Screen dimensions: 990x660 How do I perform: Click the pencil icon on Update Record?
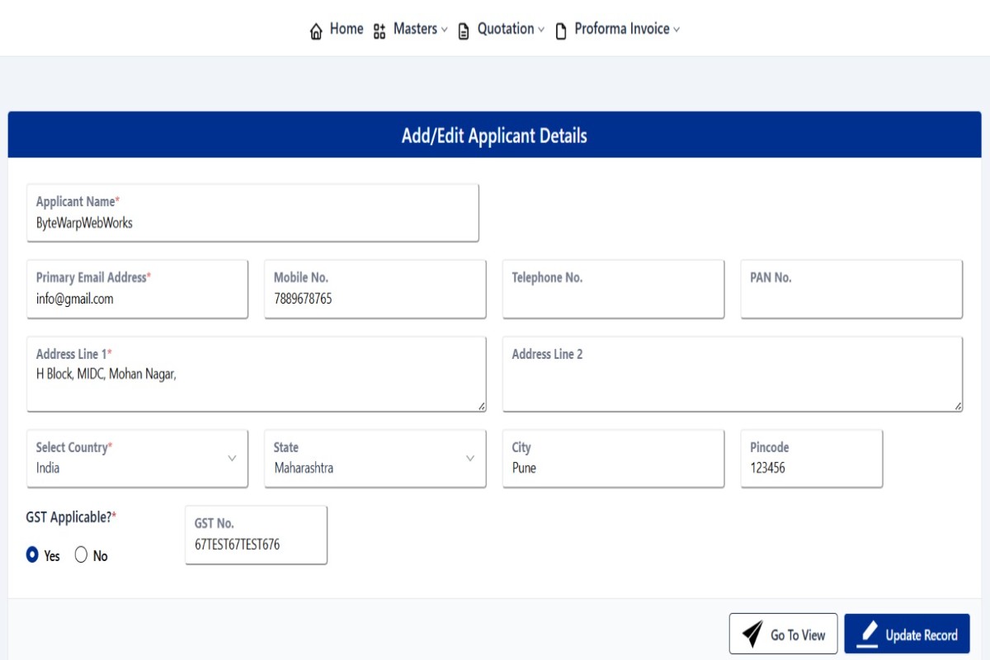pos(868,634)
